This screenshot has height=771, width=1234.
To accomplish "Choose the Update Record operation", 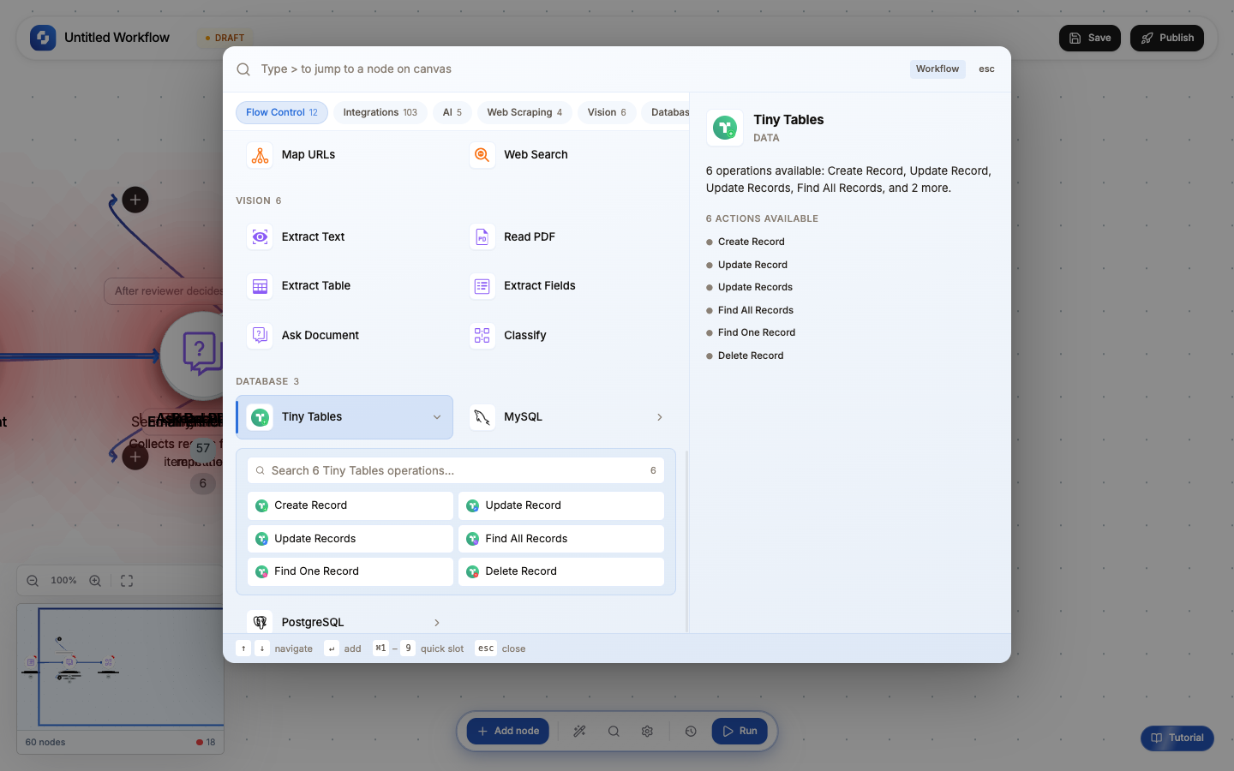I will (561, 505).
